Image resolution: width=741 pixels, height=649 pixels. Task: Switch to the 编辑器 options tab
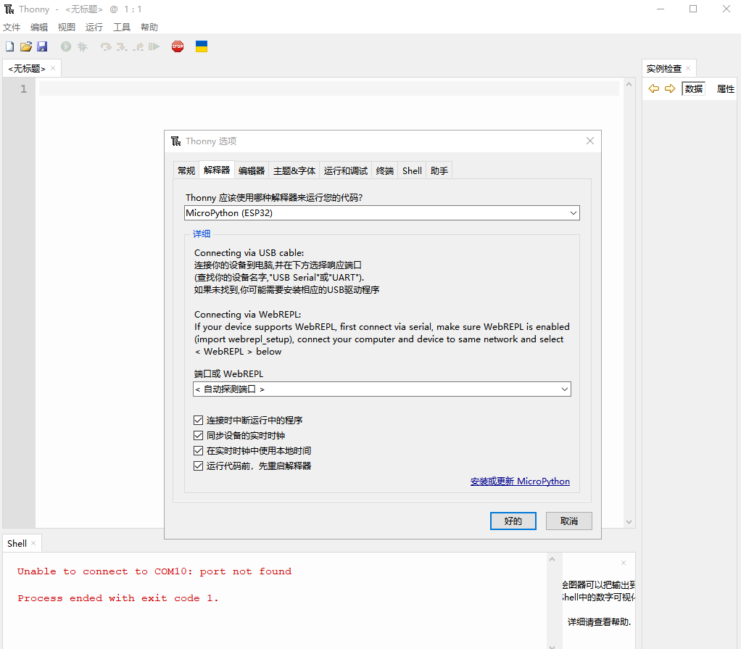[252, 170]
